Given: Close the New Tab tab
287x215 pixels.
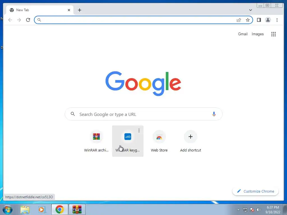Looking at the screenshot, I should [69, 10].
